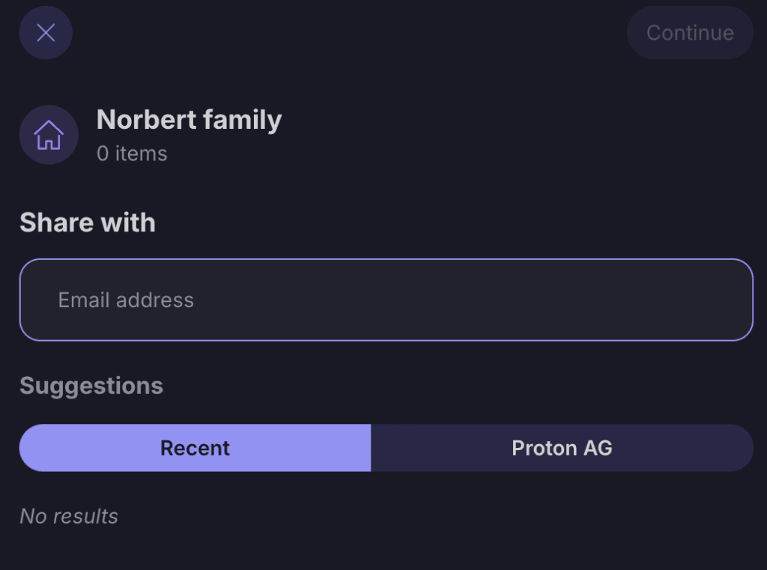
Task: Click the 0 items count label
Action: tap(132, 154)
